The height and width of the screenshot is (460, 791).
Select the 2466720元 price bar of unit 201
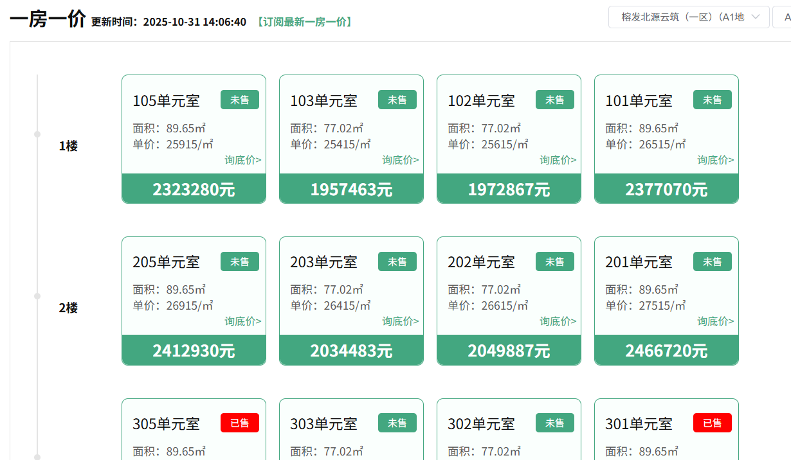point(666,350)
